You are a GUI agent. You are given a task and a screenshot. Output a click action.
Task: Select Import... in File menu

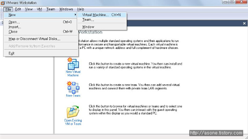click(41, 27)
